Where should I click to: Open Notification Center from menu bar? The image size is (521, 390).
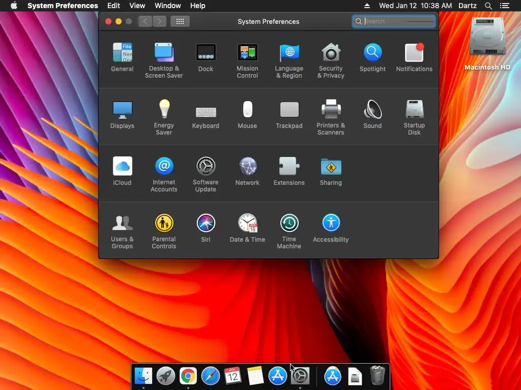[505, 6]
